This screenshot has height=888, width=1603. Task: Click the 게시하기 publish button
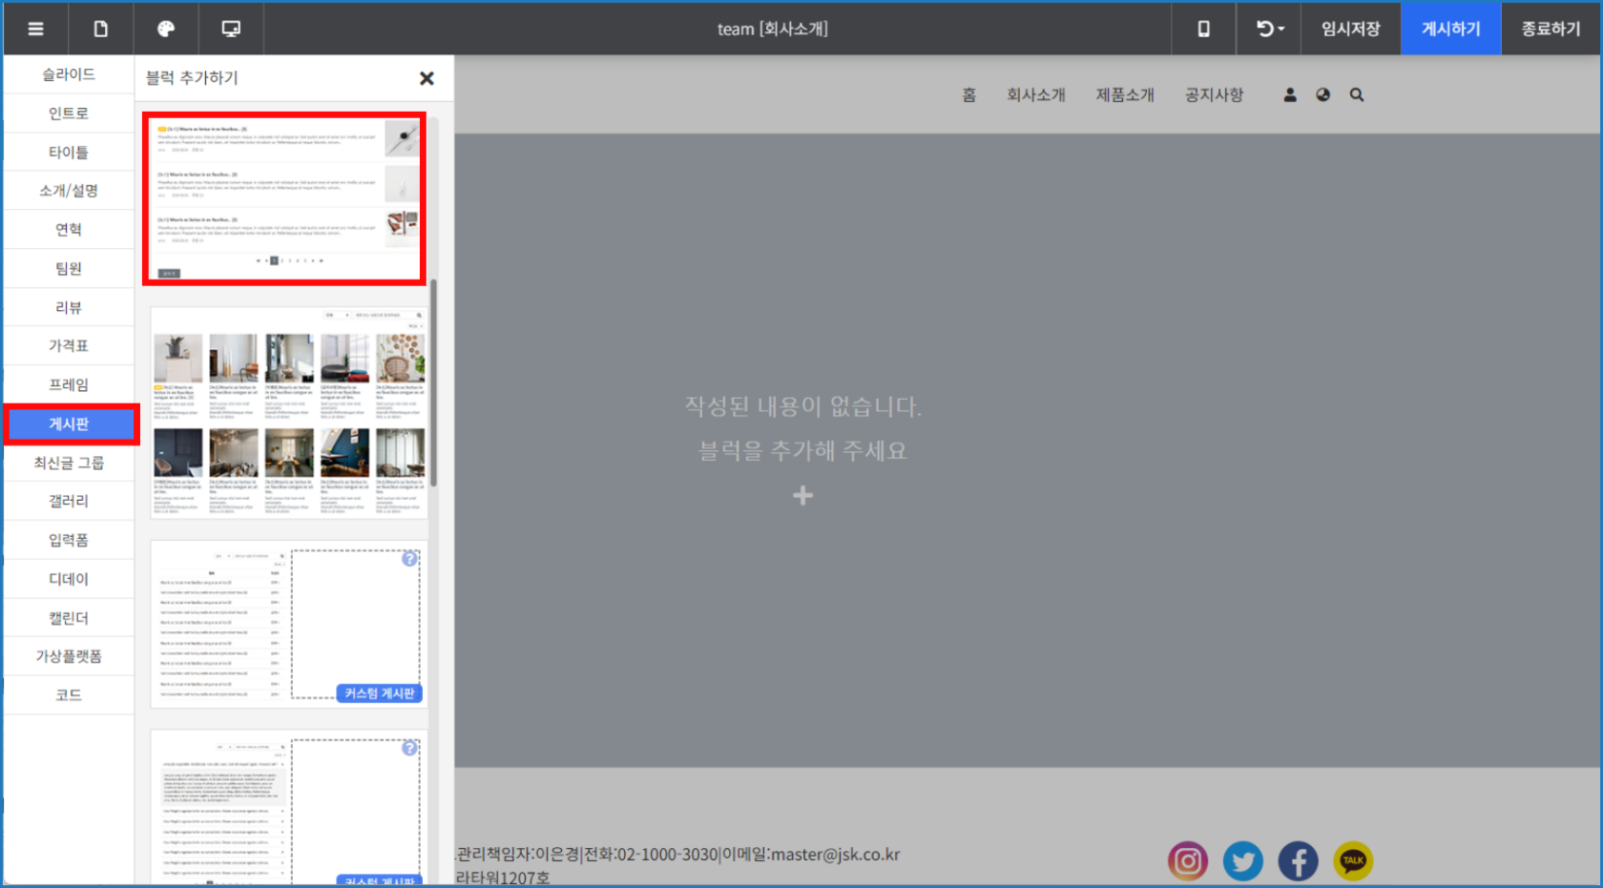[x=1450, y=29]
